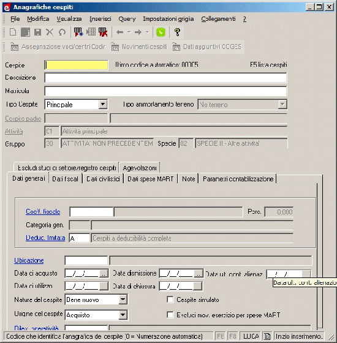Click the Data dismissione date field
Image resolution: width=337 pixels, height=343 pixels.
point(176,274)
